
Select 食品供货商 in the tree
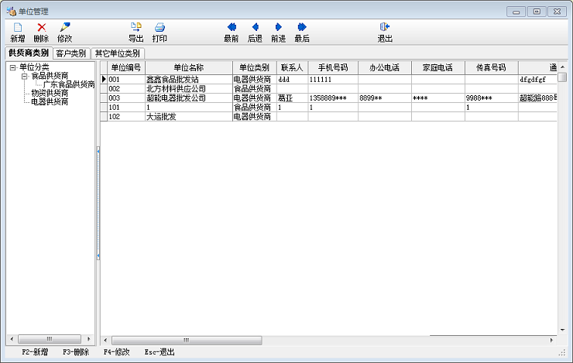[50, 76]
